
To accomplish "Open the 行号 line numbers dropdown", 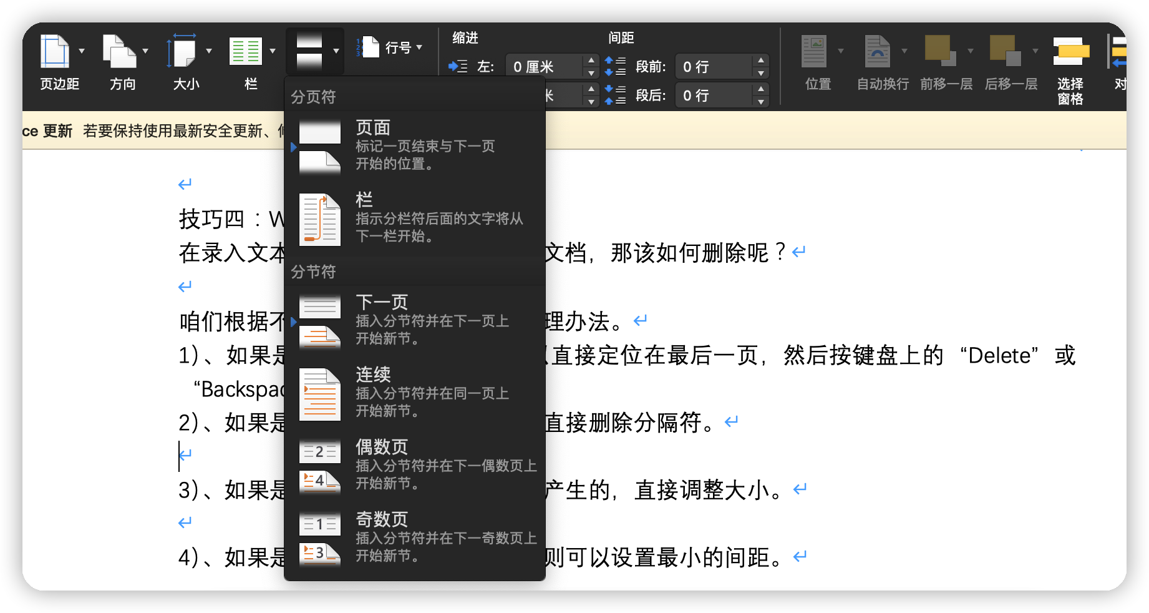I will coord(403,47).
